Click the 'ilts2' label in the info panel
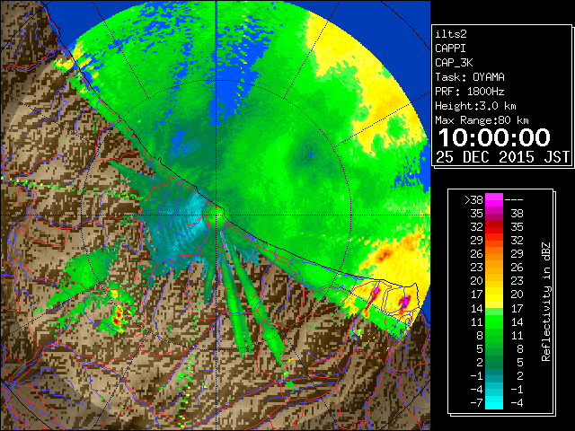 click(451, 34)
